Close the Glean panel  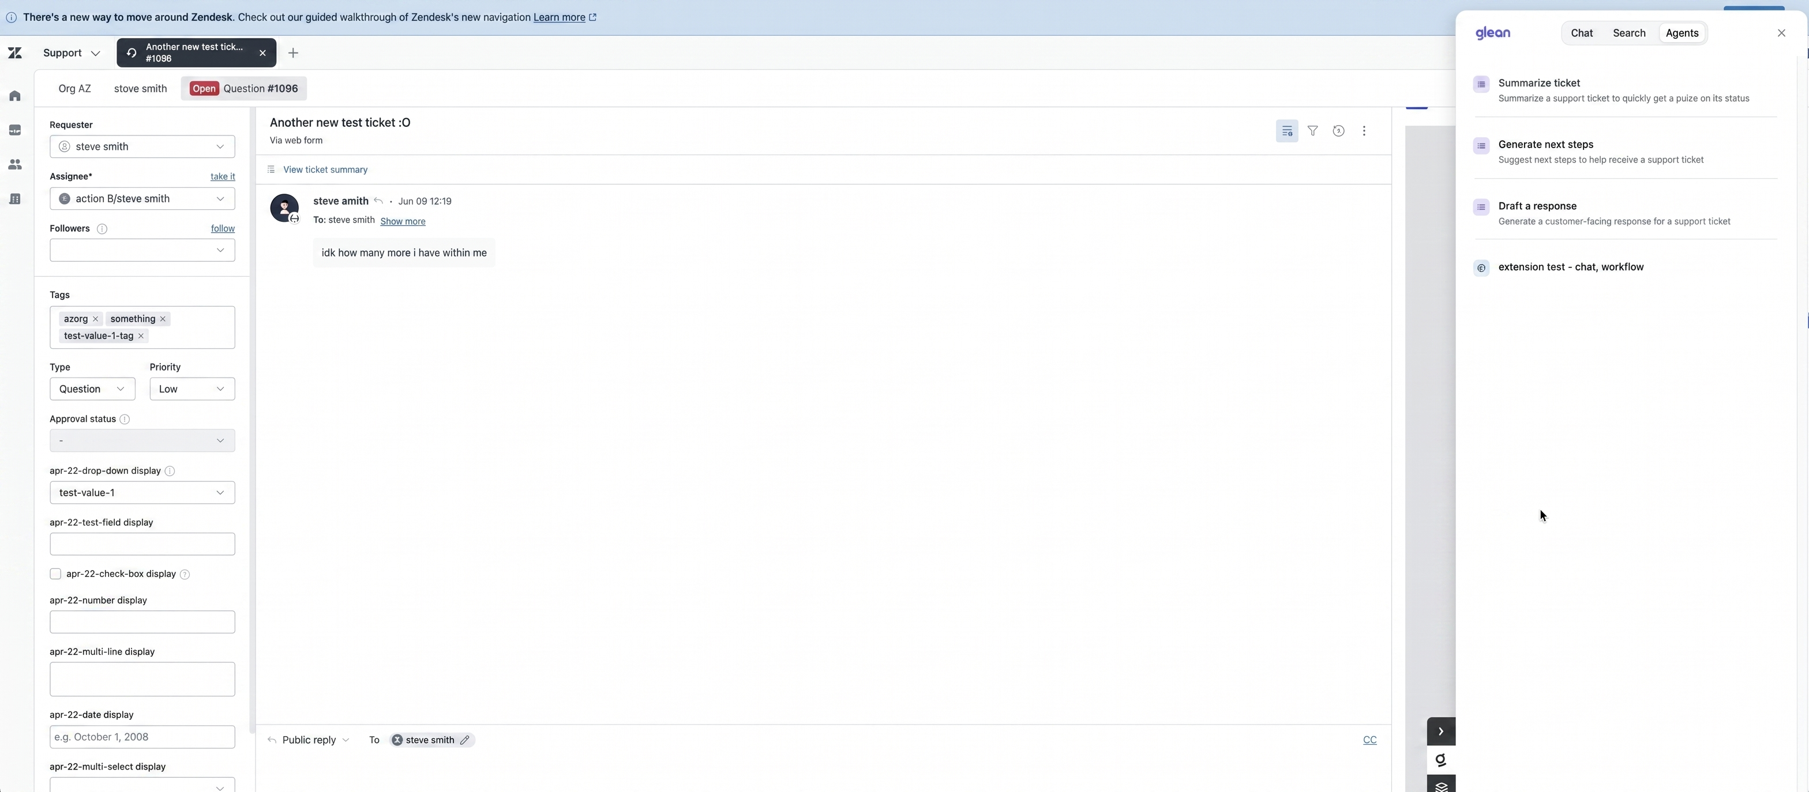1781,33
